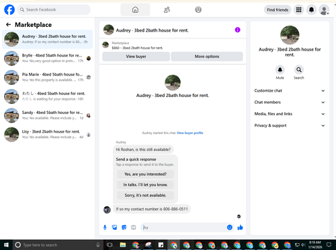Send a thumbs-up like
The image size is (336, 250).
[x=240, y=228]
